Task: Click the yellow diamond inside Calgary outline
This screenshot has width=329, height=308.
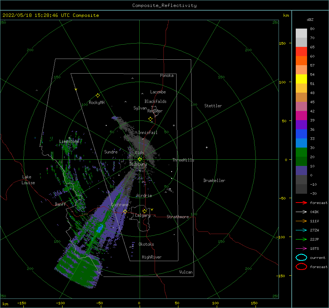Action: (x=144, y=211)
